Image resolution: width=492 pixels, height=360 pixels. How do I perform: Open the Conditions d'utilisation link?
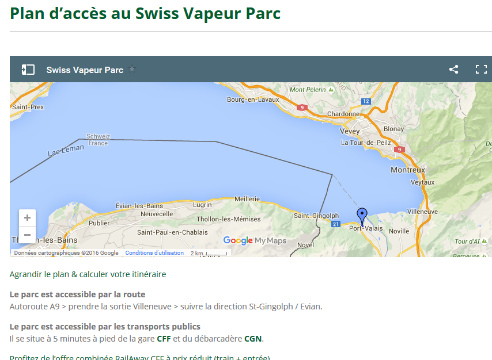pos(154,253)
